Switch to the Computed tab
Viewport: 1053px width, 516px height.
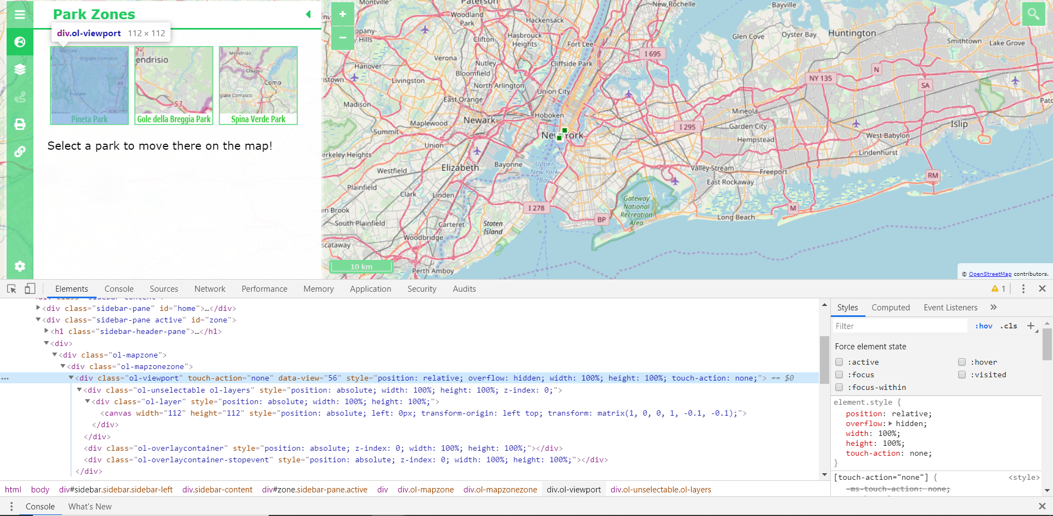coord(891,308)
